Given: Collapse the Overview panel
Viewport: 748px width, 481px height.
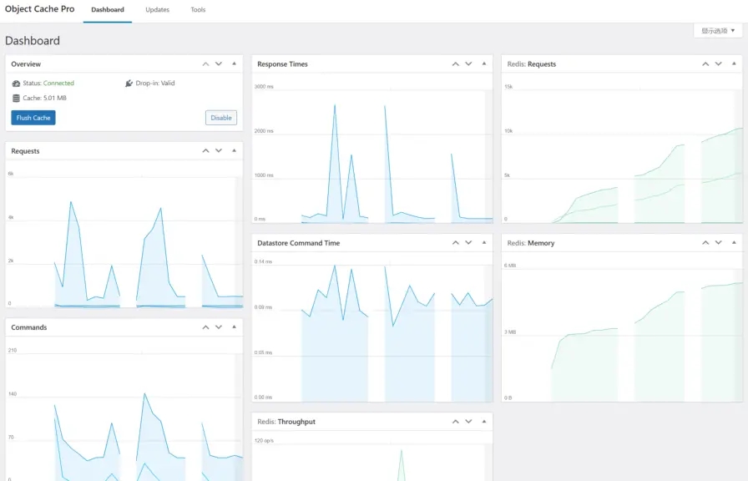Looking at the screenshot, I should (x=234, y=63).
